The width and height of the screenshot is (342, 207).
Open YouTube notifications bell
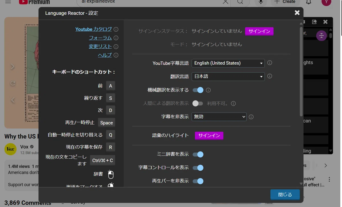click(x=309, y=2)
